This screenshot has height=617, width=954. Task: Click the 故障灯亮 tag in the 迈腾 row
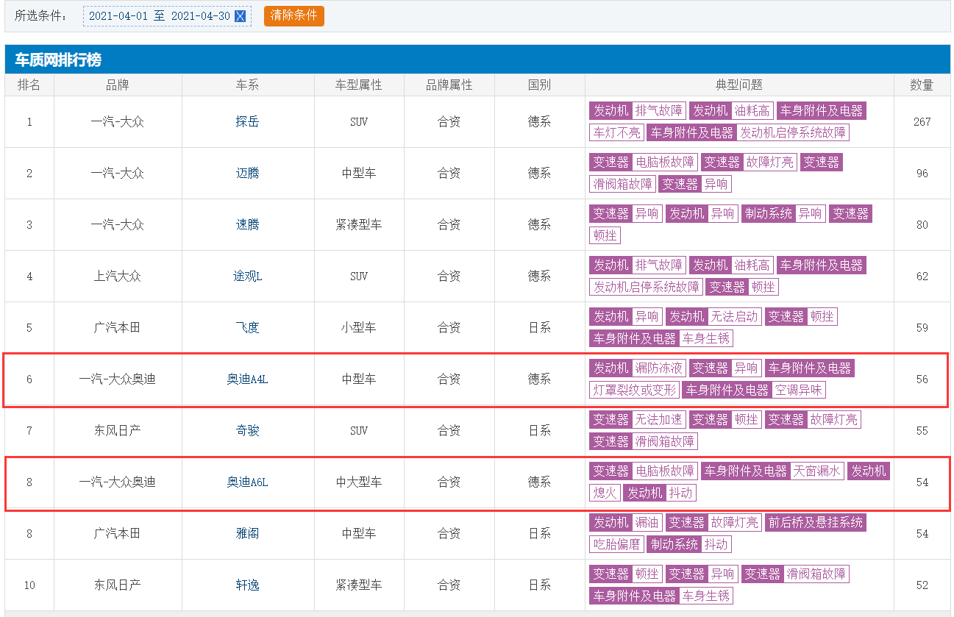[770, 163]
